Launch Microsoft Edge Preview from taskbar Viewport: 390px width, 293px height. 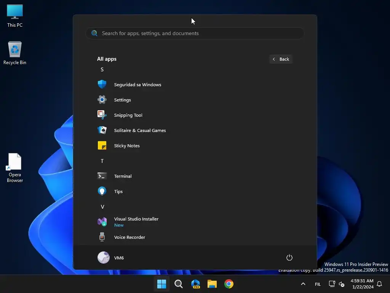[195, 284]
